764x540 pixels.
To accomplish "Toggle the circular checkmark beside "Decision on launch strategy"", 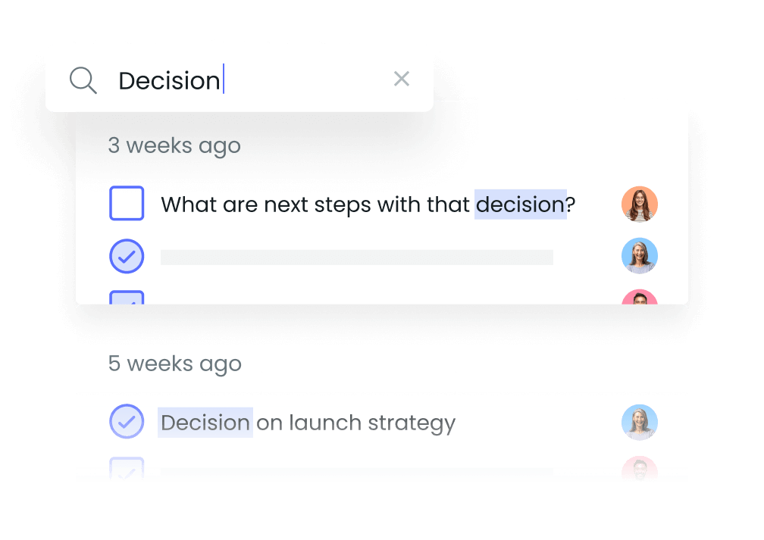I will click(x=127, y=422).
